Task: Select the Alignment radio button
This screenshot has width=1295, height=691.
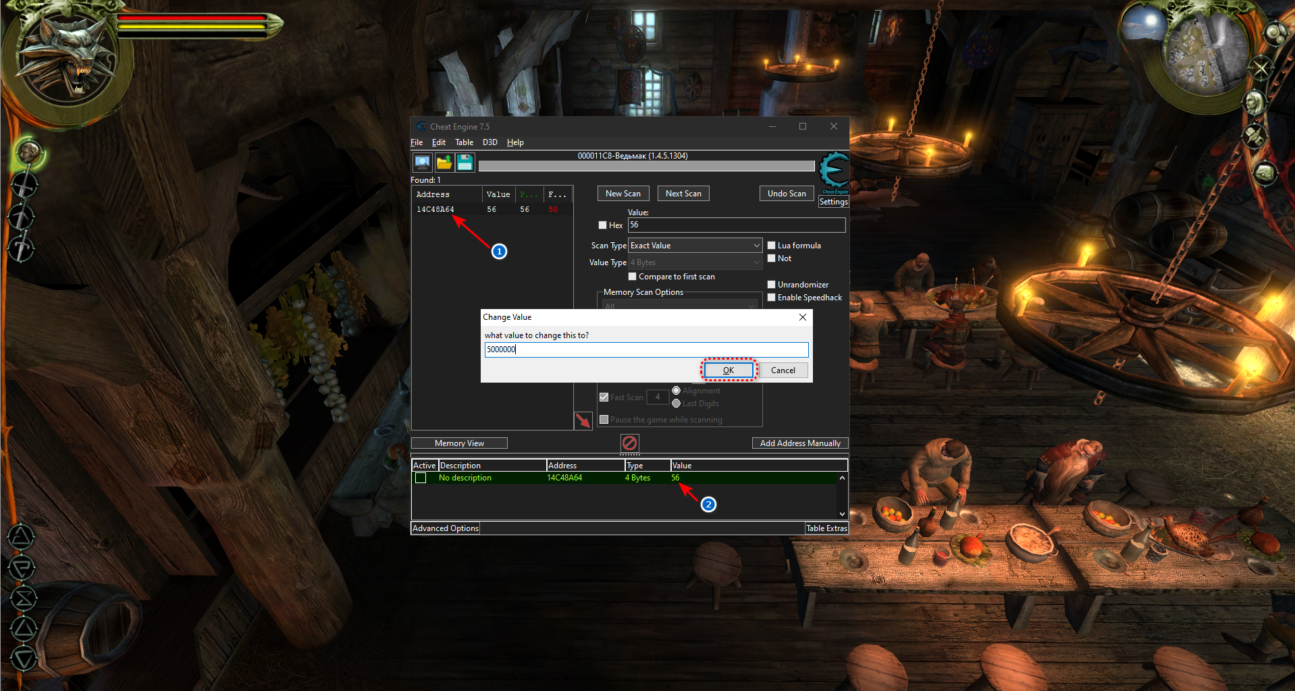Action: click(x=676, y=391)
